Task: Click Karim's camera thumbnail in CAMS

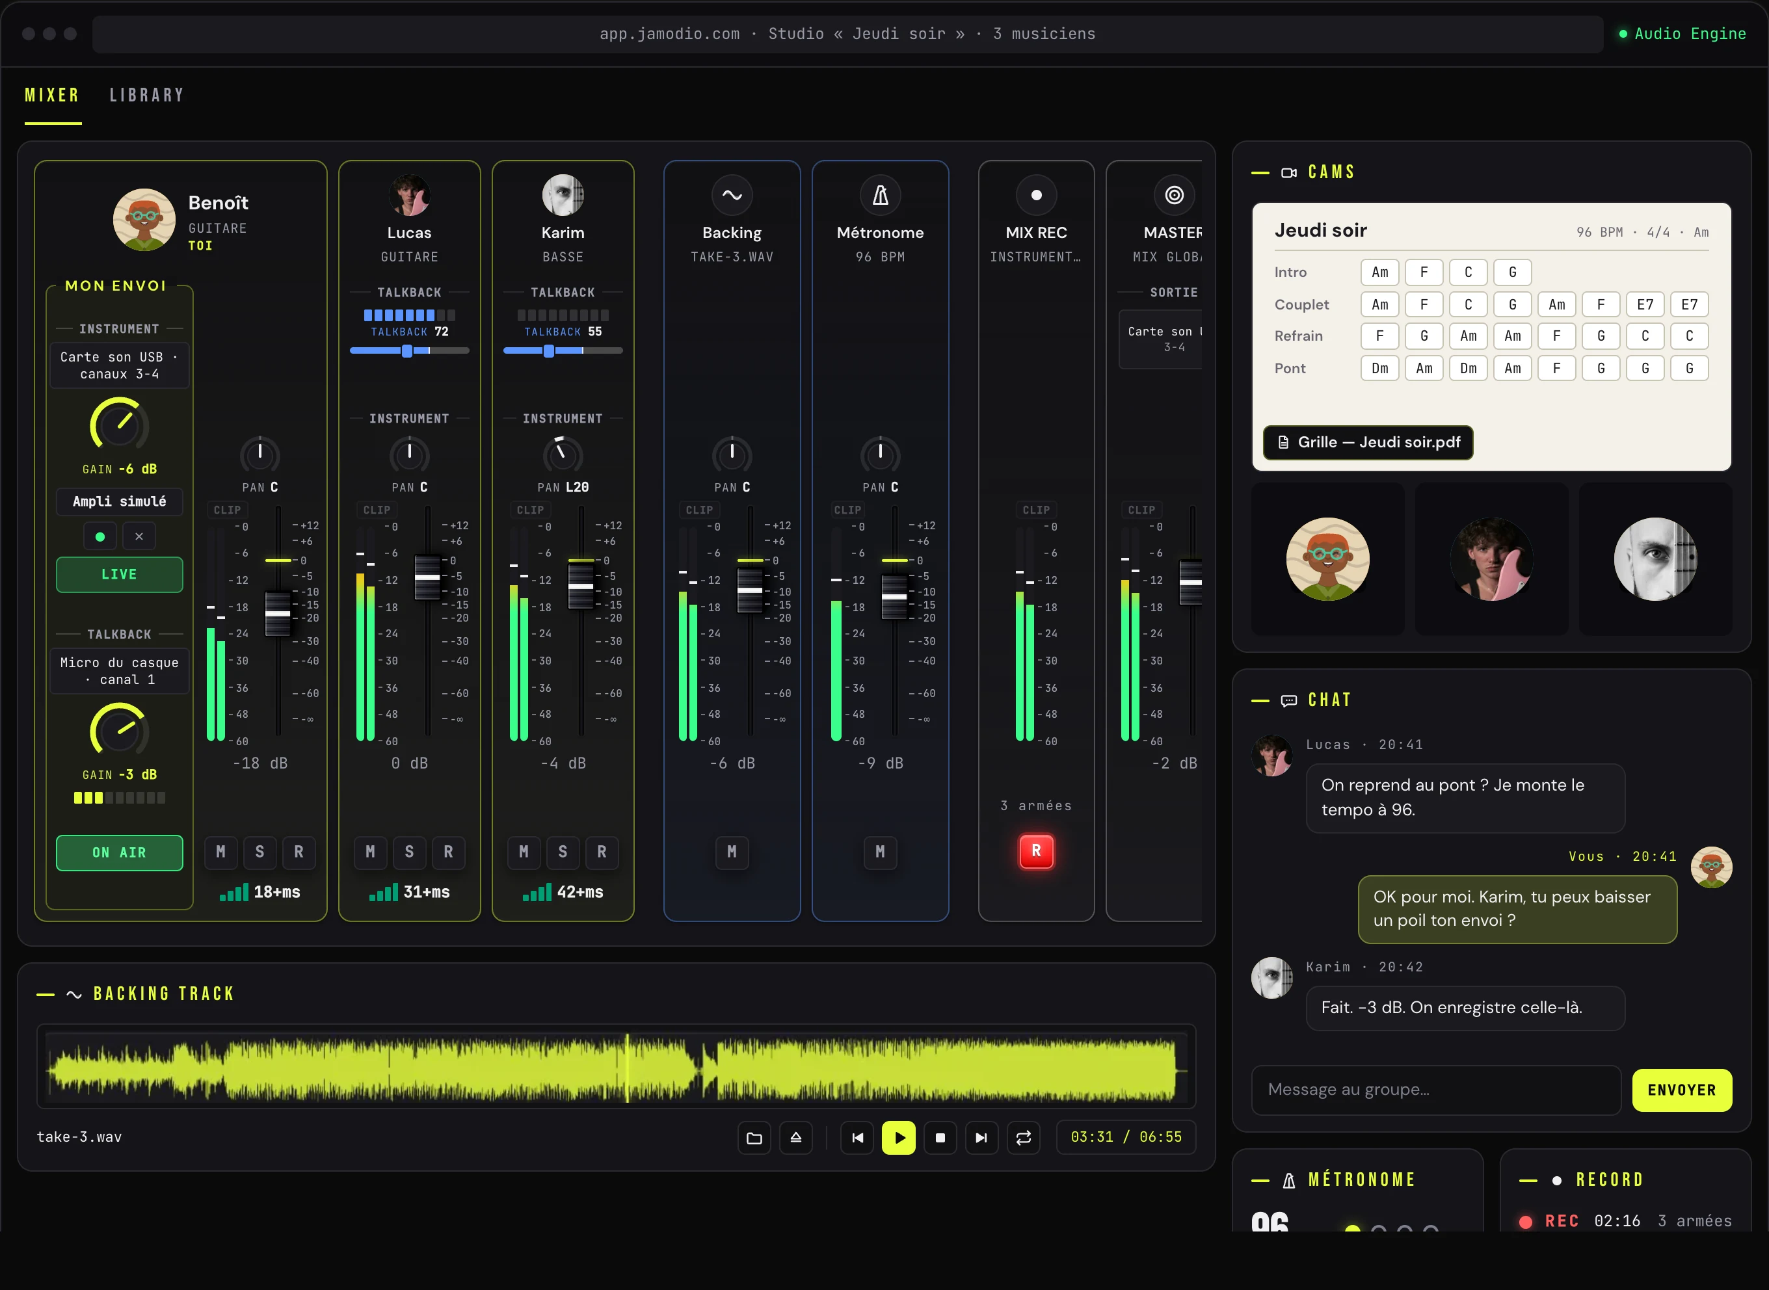Action: coord(1656,559)
